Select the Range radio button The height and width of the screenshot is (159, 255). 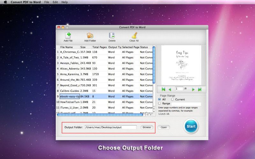160,103
